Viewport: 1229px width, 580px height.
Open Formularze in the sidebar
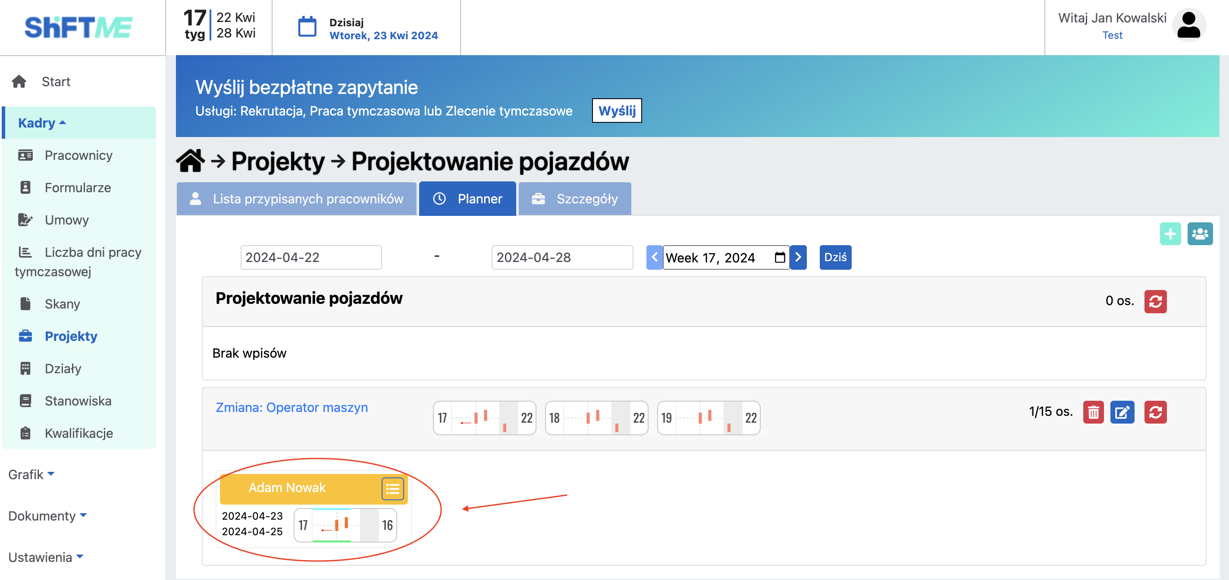coord(78,188)
